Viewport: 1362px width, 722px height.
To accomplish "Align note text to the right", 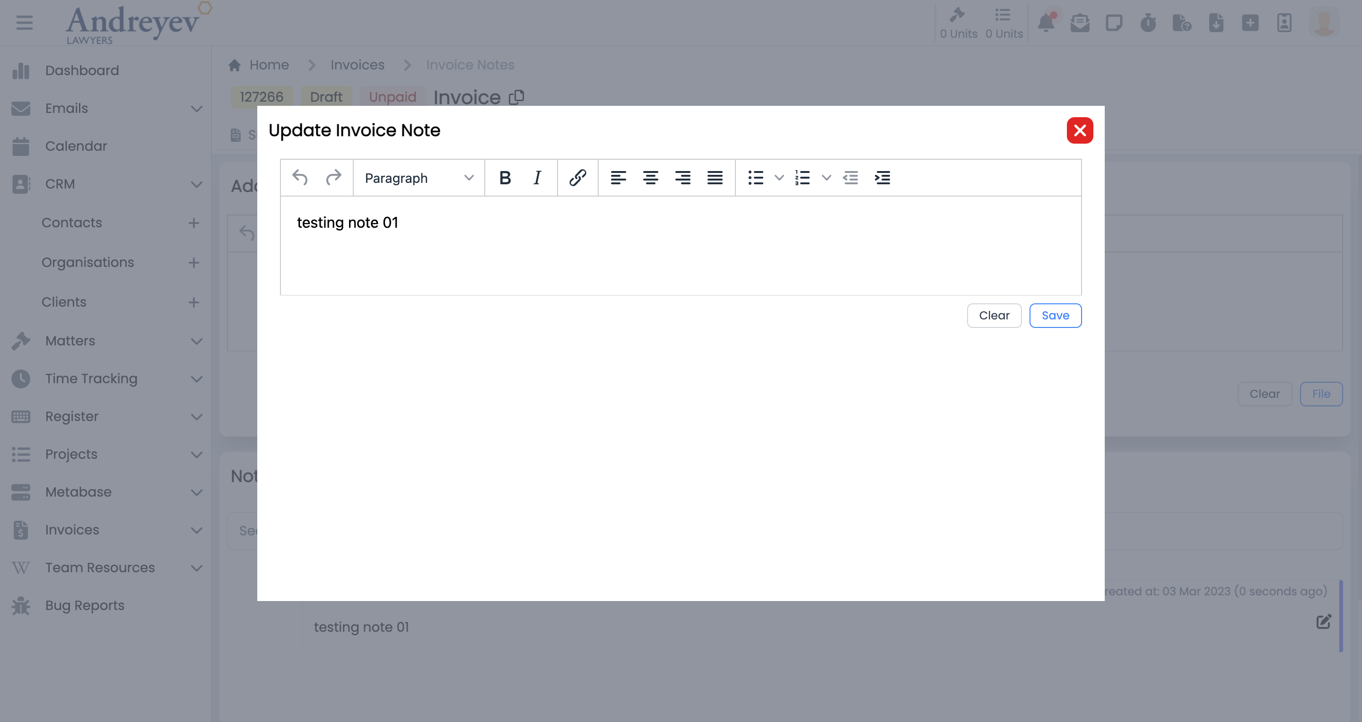I will (682, 178).
